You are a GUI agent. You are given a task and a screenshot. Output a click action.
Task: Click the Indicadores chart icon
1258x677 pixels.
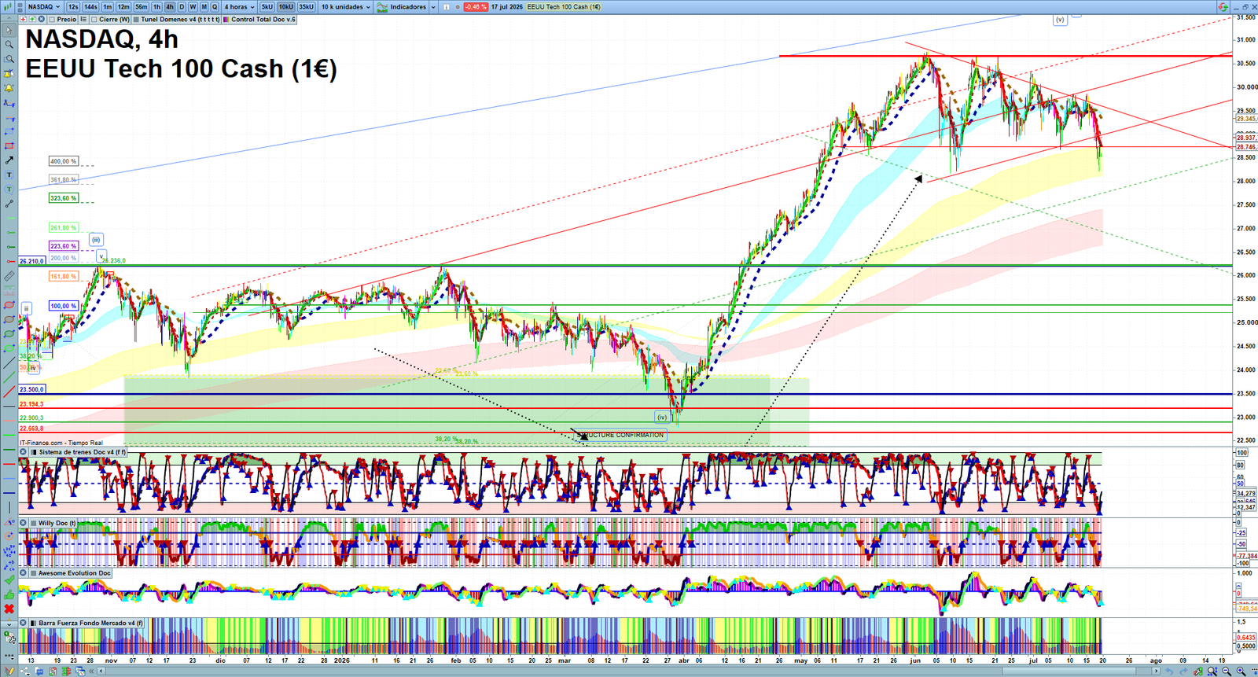pyautogui.click(x=382, y=7)
